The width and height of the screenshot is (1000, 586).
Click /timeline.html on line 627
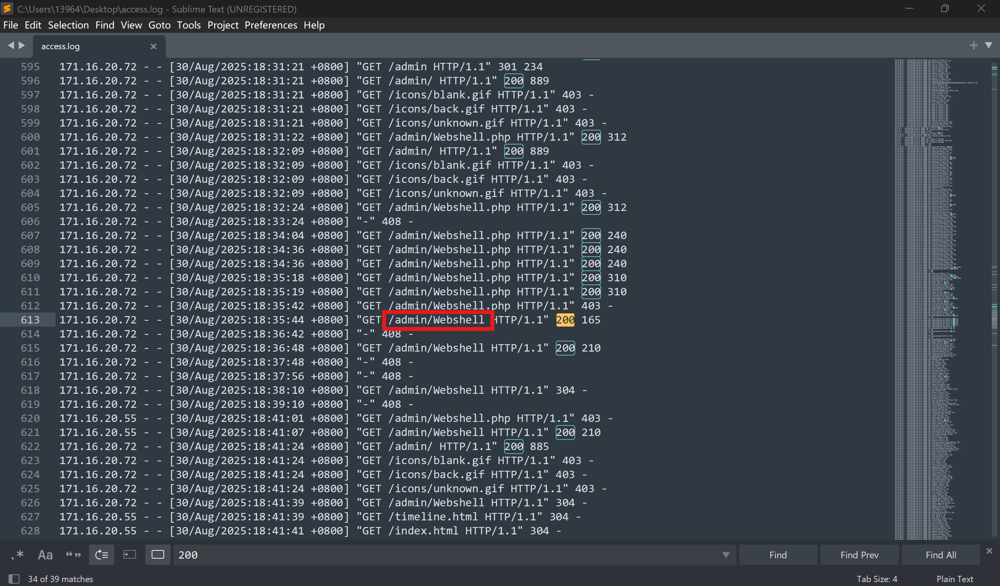(x=433, y=516)
